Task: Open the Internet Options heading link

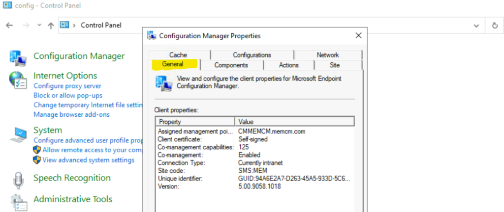Action: [x=65, y=76]
